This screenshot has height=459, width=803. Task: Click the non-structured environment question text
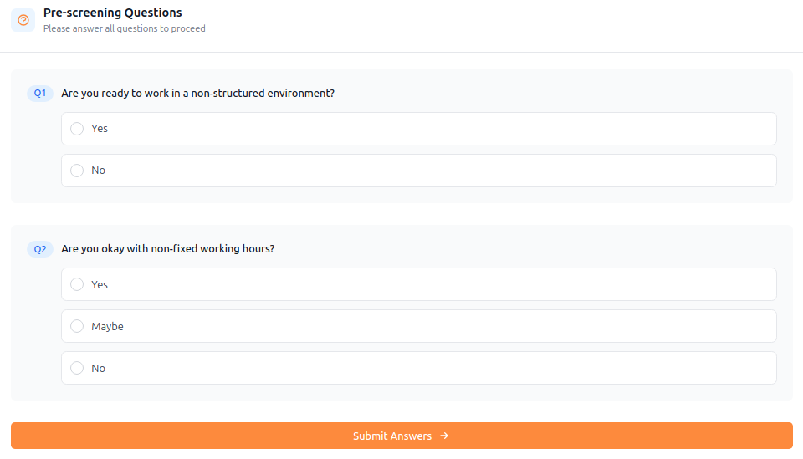[197, 94]
